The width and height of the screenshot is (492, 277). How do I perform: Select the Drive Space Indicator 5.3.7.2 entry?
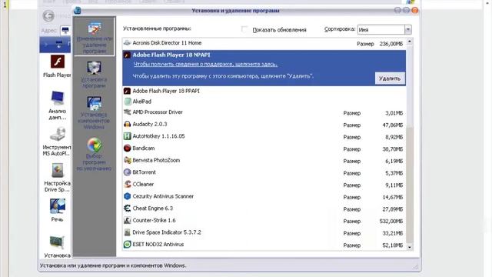tap(264, 232)
